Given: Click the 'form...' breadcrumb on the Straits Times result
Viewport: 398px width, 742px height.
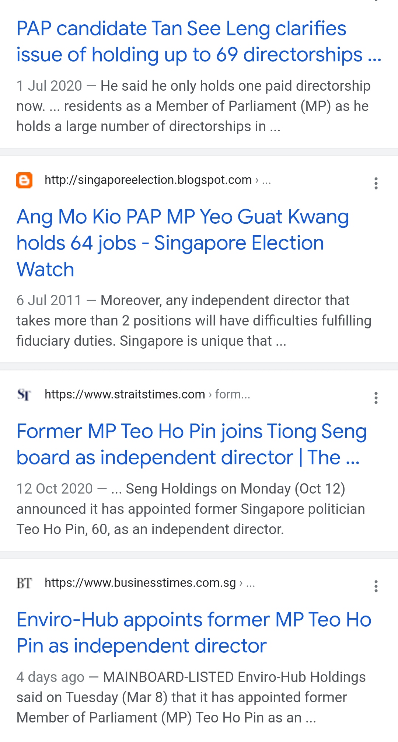Looking at the screenshot, I should tap(233, 394).
